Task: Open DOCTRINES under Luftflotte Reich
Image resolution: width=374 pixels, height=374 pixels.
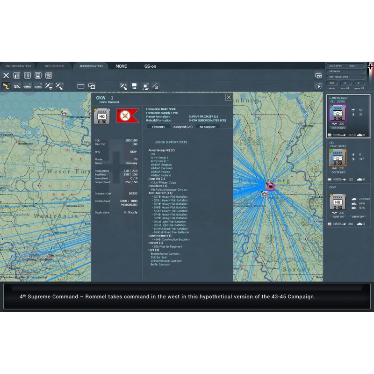Action: [x=337, y=127]
